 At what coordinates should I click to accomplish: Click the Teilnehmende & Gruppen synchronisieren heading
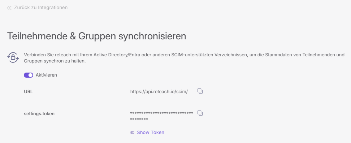(x=97, y=36)
